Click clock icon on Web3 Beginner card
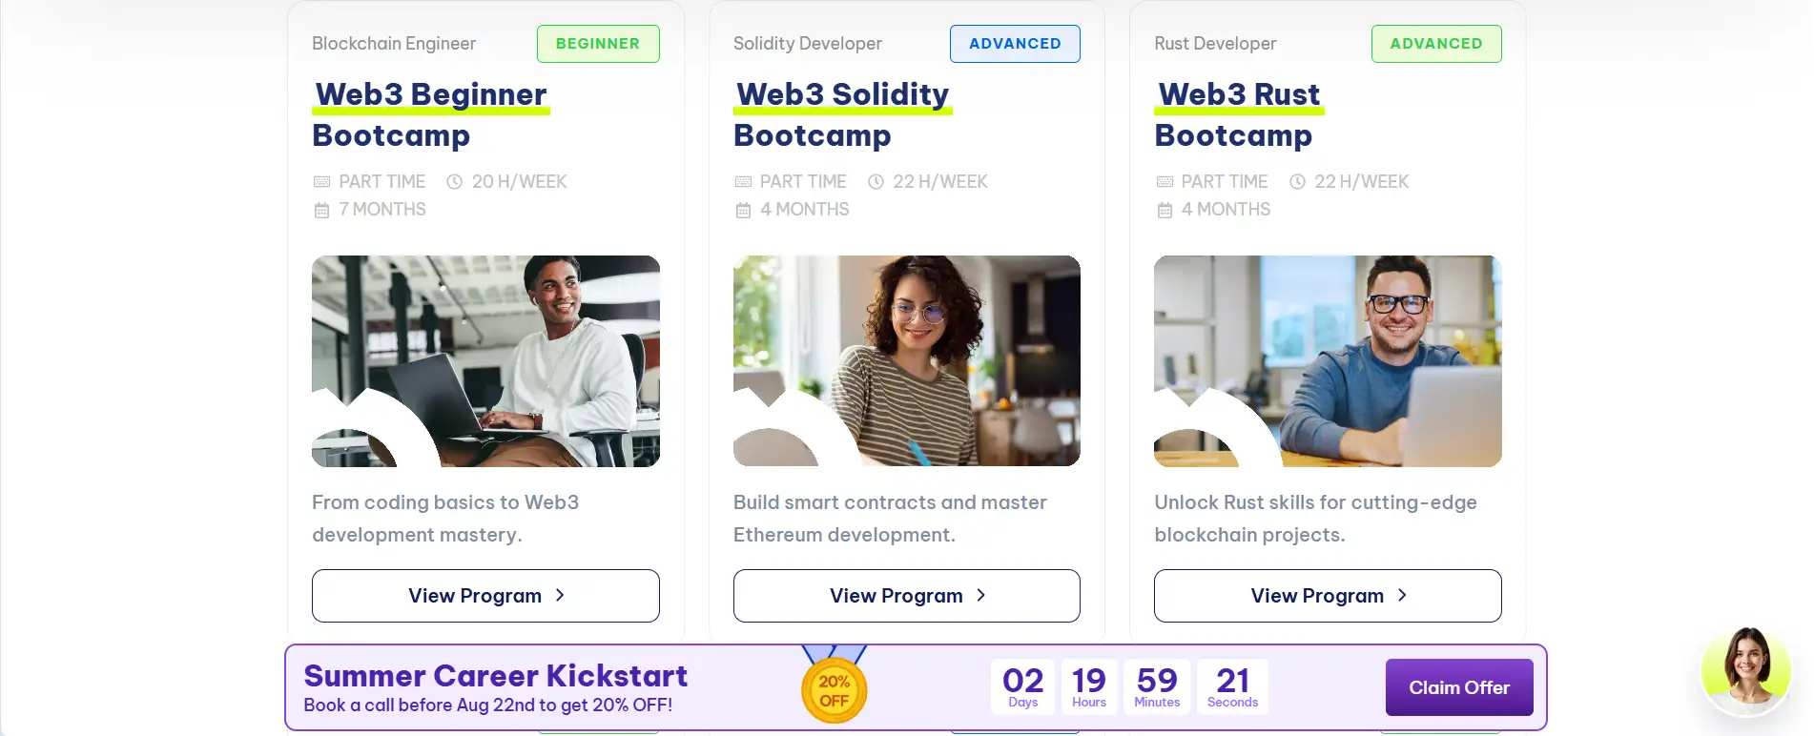This screenshot has width=1814, height=736. point(455,182)
